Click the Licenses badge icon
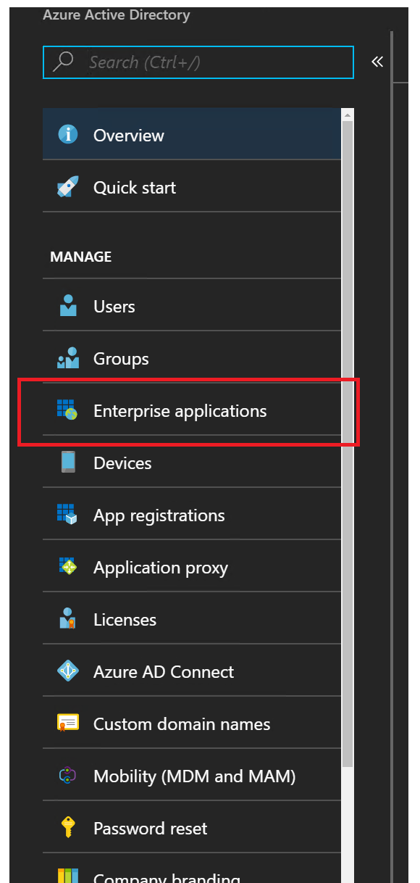 click(68, 618)
